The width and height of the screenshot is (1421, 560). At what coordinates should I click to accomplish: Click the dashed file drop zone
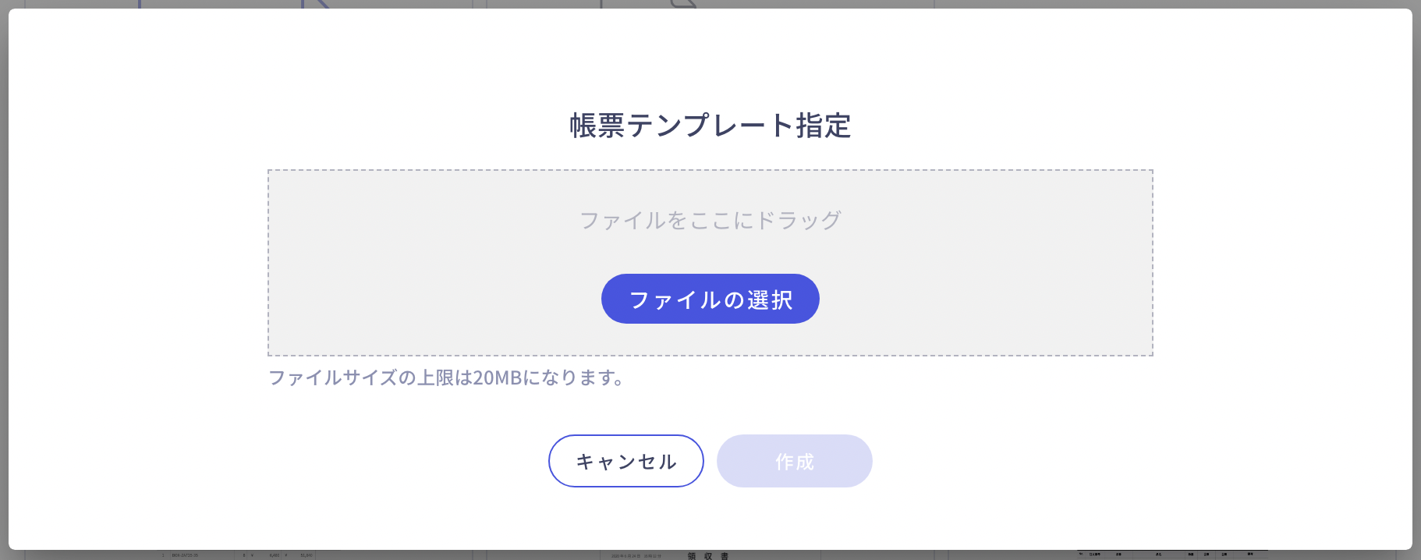(710, 263)
